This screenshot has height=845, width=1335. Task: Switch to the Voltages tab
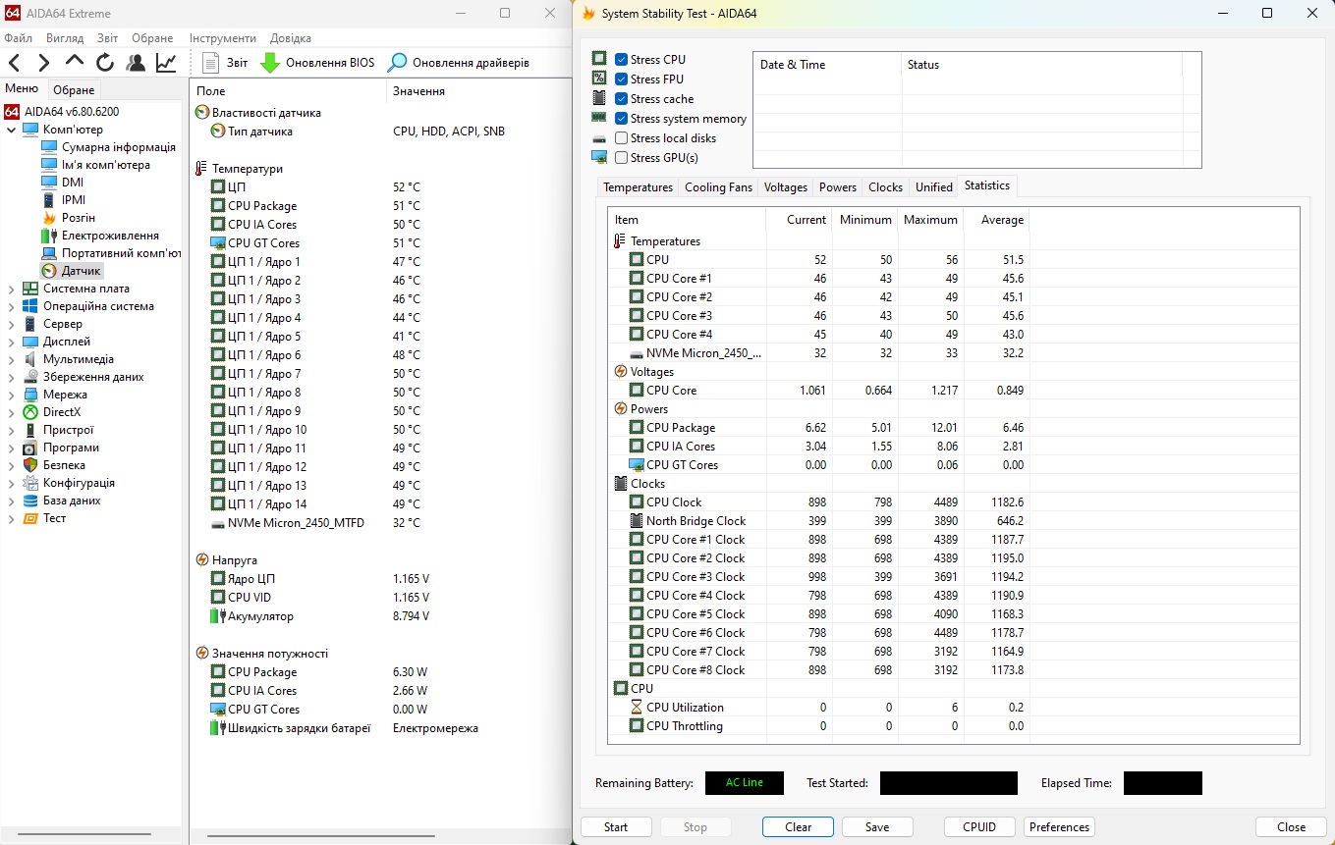coord(786,187)
